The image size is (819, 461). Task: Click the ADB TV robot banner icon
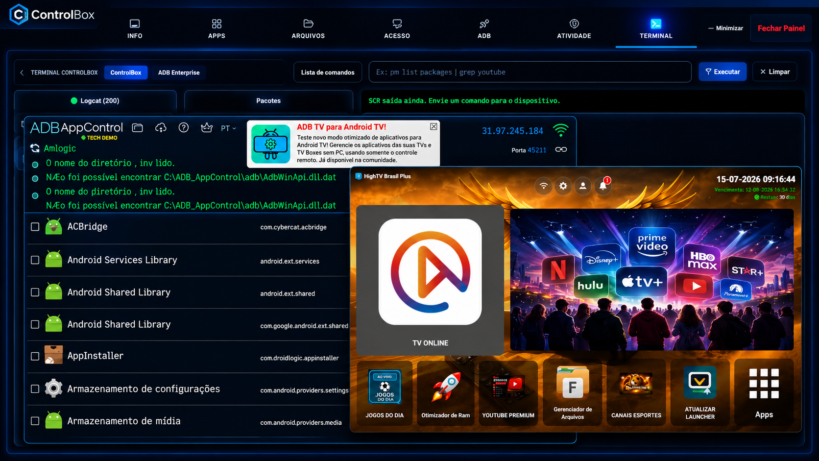coord(271,144)
